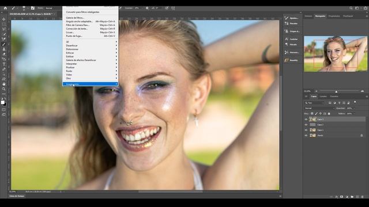
Task: Switch to the Canales tab
Action: coord(323,97)
